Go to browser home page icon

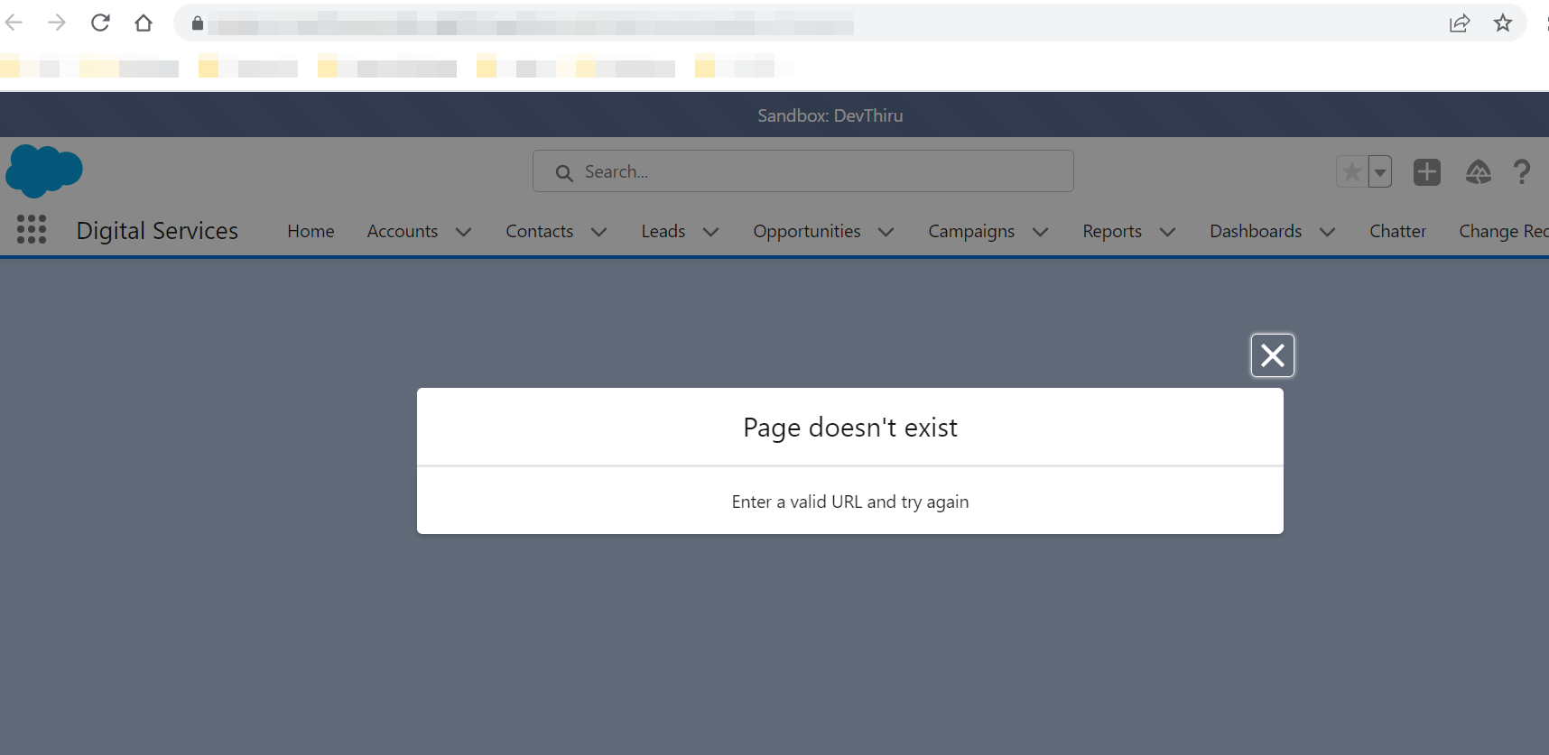[144, 23]
